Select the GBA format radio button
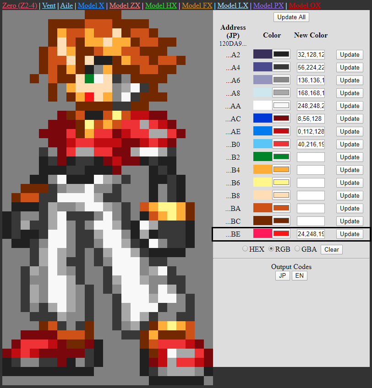Screen dimensions: 372x388 pos(297,248)
